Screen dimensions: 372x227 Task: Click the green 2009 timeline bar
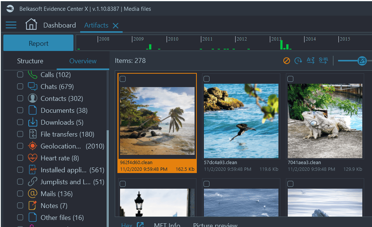[x=150, y=47]
